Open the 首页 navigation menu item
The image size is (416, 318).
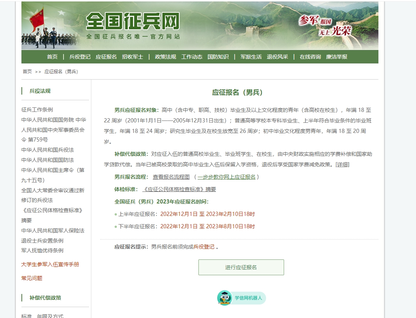tap(52, 57)
